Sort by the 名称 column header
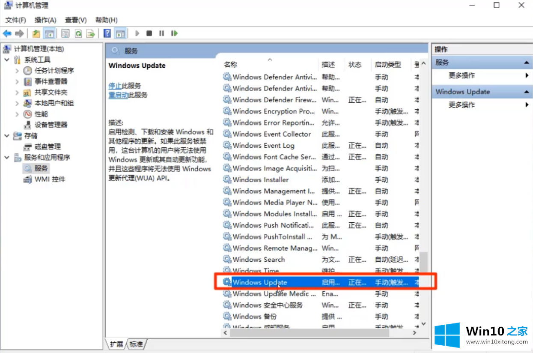 pos(231,65)
